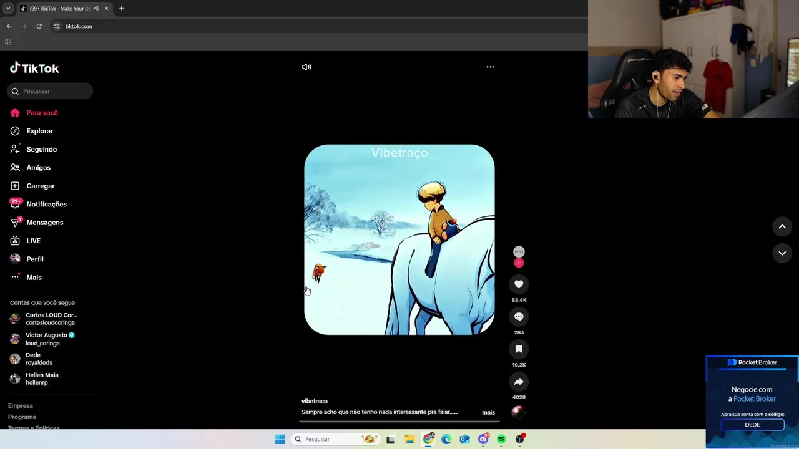Go to previous video with up chevron
Screen dimensions: 799x449
pyautogui.click(x=782, y=226)
